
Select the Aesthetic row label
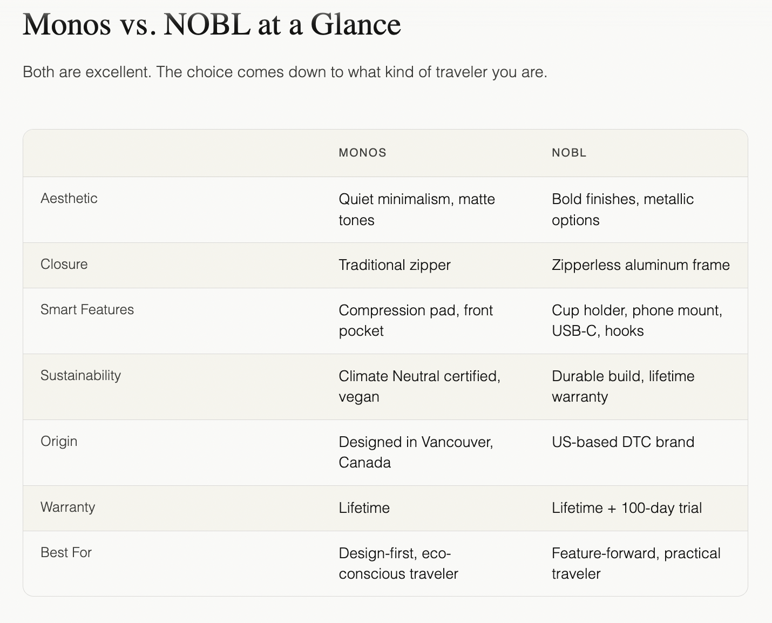(x=69, y=198)
